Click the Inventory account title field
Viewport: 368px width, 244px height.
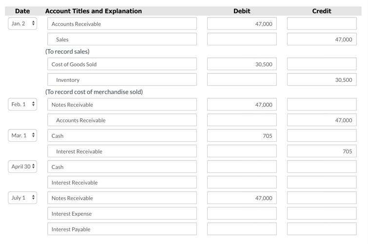pos(122,79)
